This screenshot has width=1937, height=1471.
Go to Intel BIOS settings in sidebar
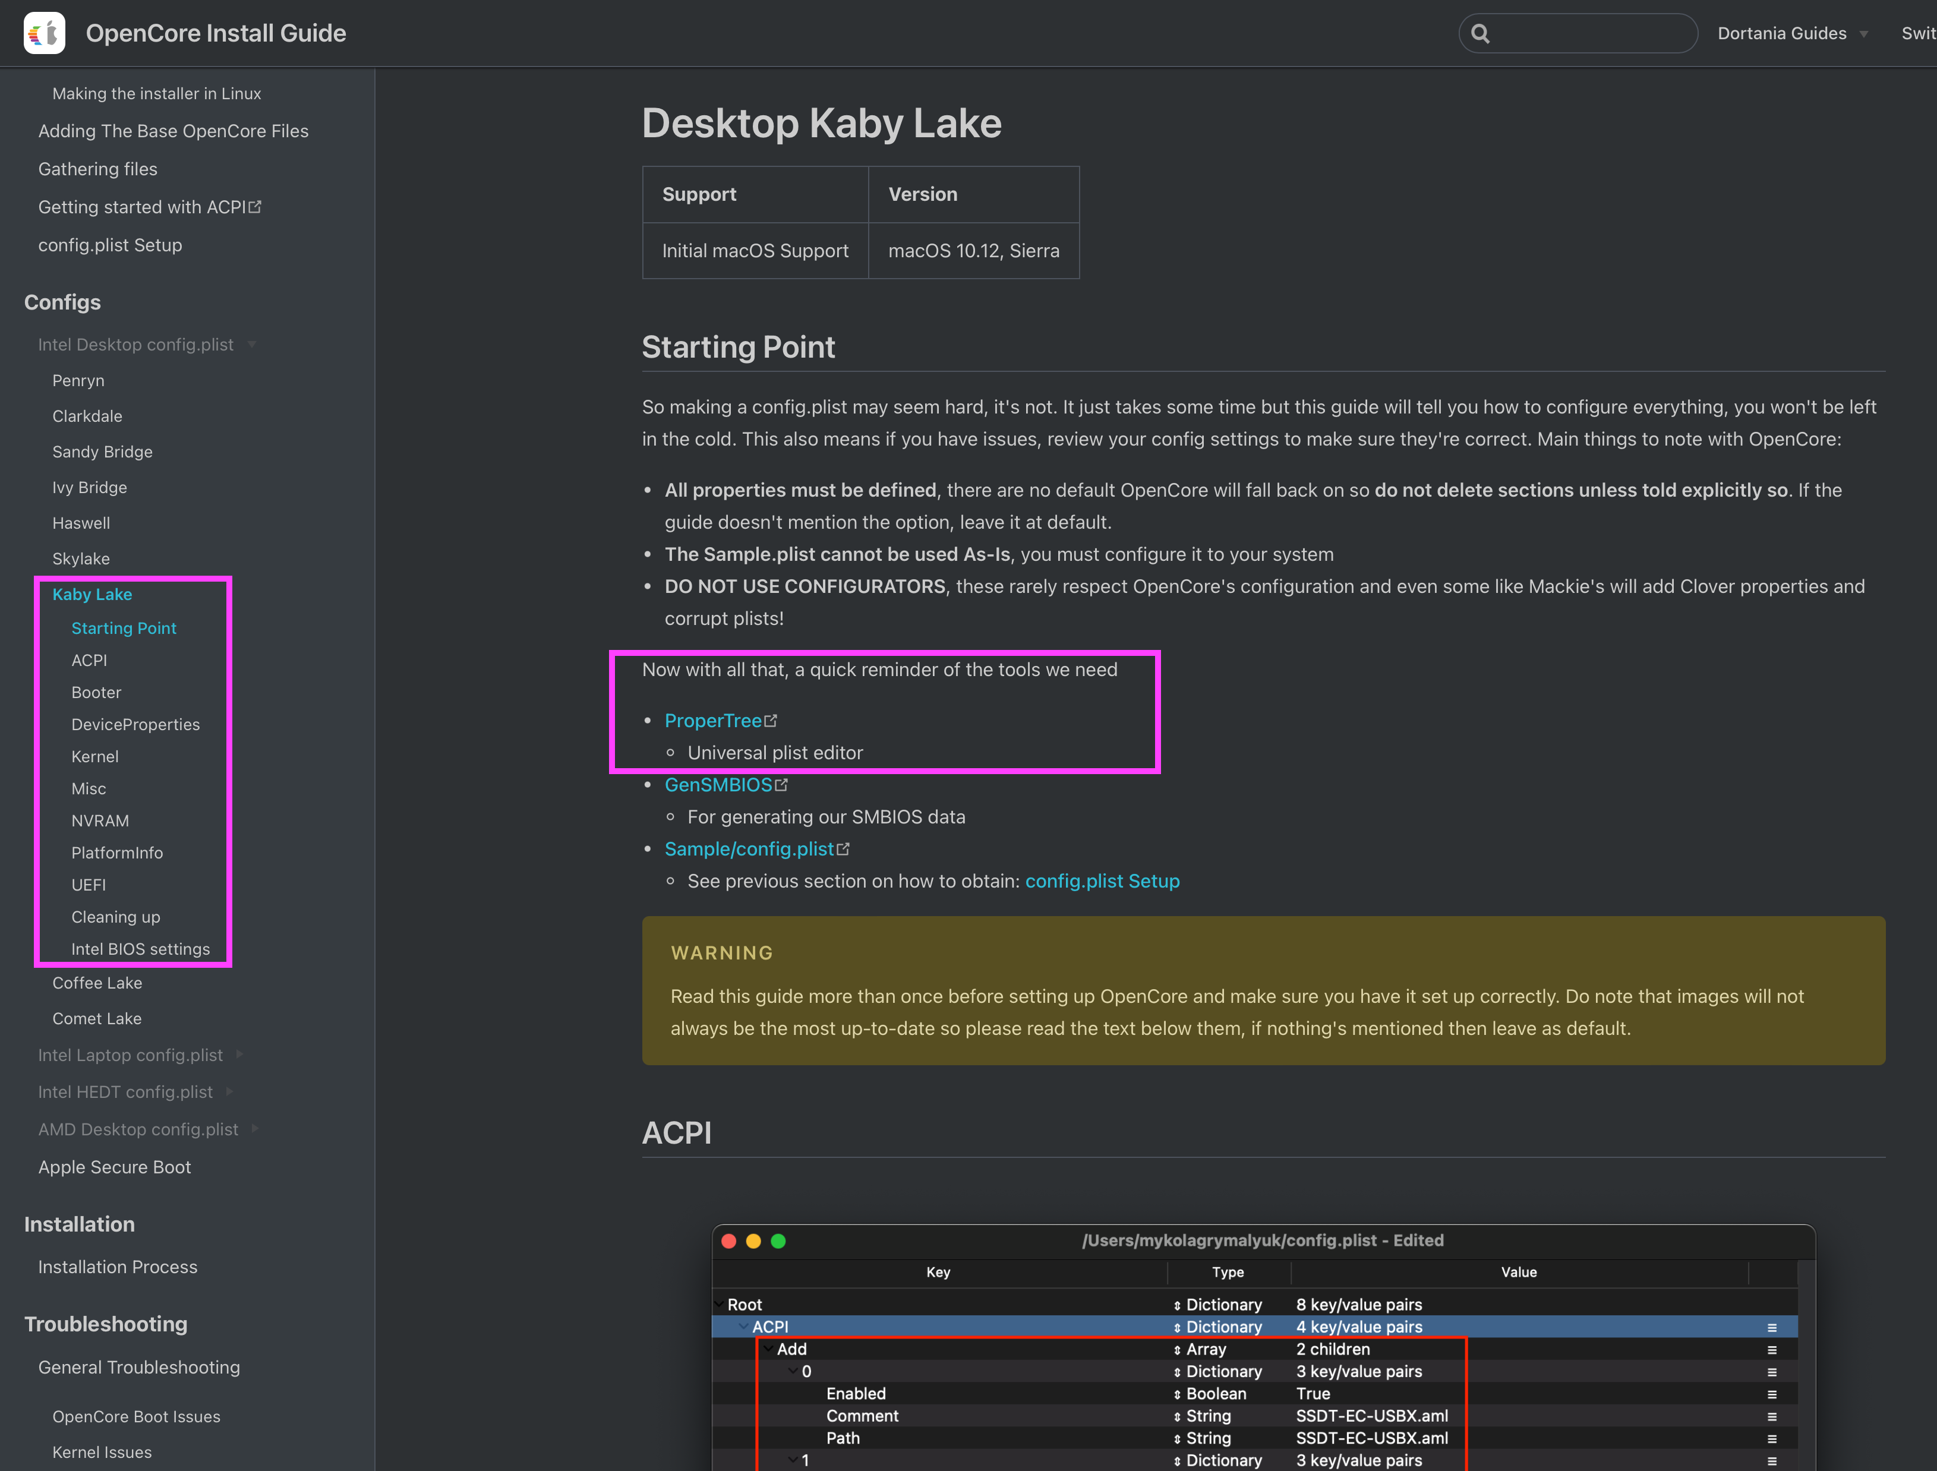coord(141,949)
